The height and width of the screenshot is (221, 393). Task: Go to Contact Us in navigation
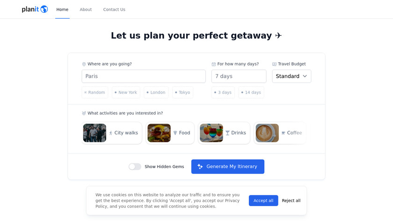(114, 9)
